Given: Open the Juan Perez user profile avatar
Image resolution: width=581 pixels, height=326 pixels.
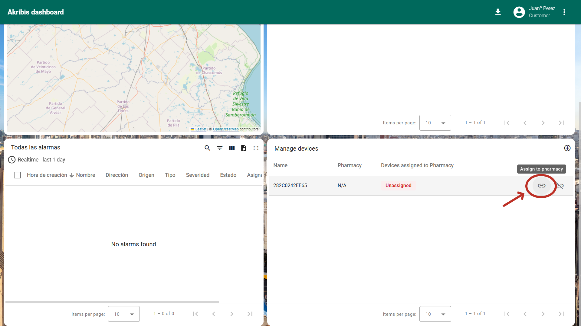Looking at the screenshot, I should click(x=519, y=12).
